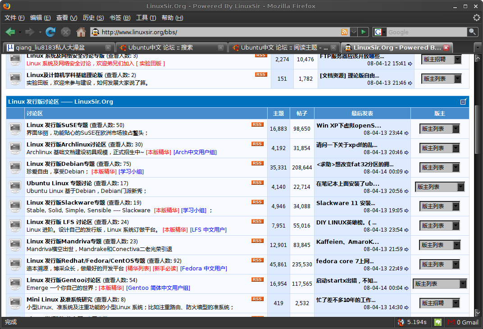This screenshot has width=483, height=329.
Task: Click the grey Forward arrow button
Action: [30, 32]
